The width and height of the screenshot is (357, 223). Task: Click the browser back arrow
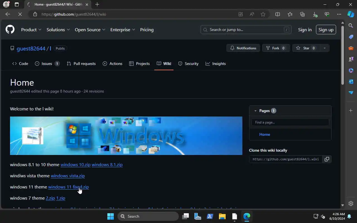click(x=8, y=14)
